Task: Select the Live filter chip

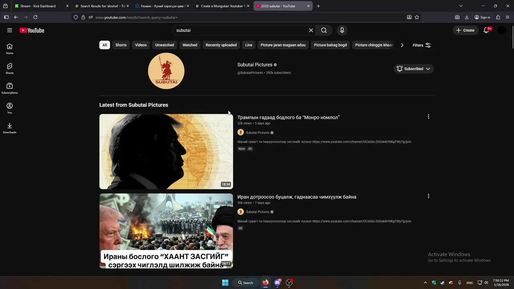Action: [249, 45]
